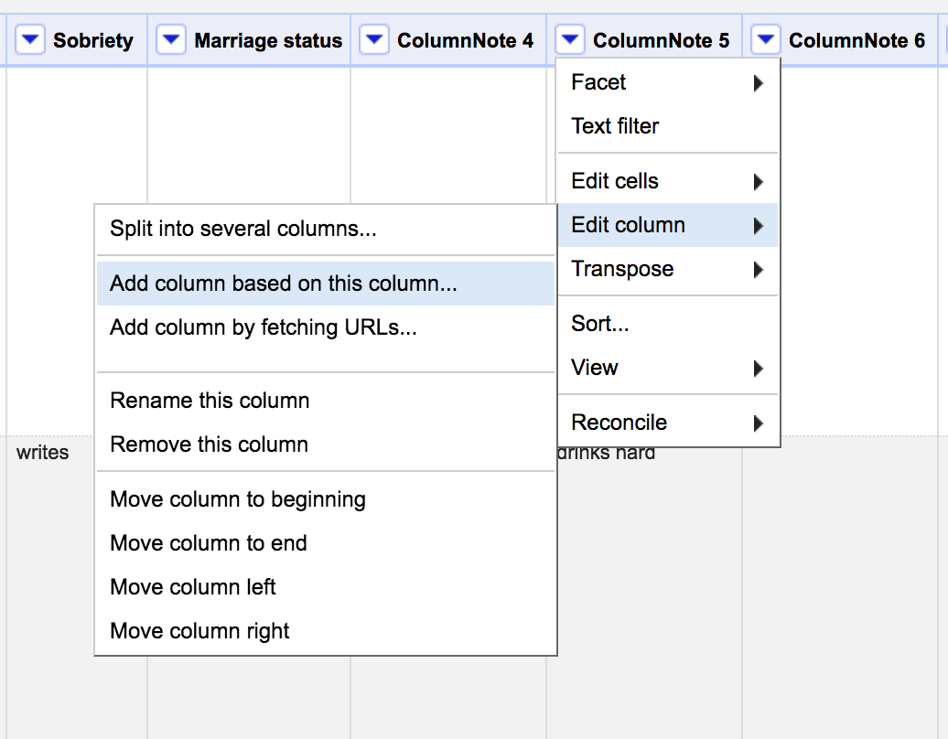This screenshot has height=739, width=948.
Task: Click the ColumnNote 5 dropdown arrow
Action: pos(570,40)
